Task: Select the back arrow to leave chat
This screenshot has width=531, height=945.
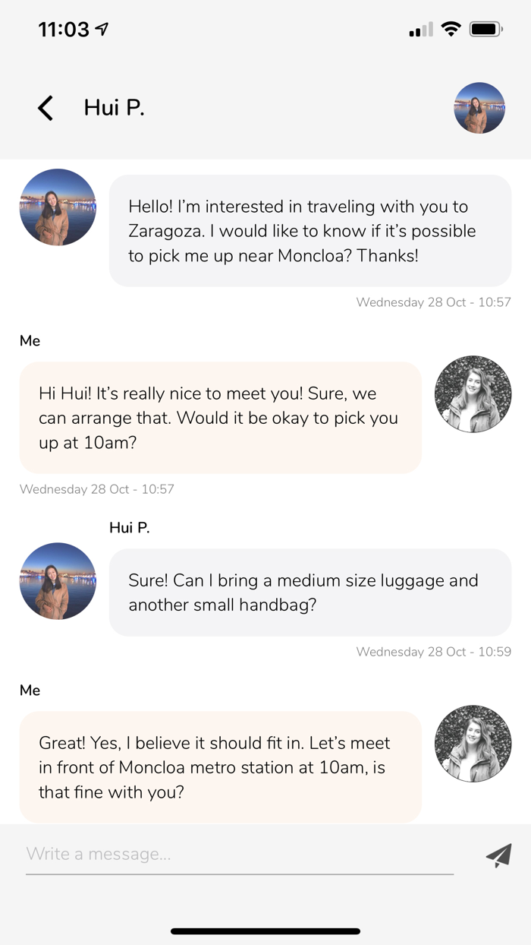Action: point(45,108)
